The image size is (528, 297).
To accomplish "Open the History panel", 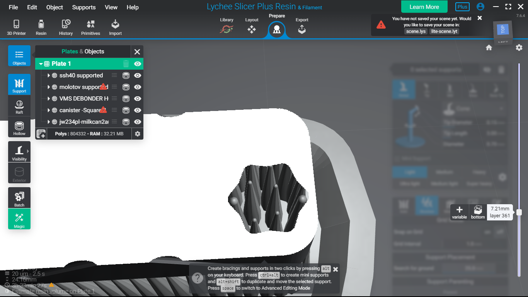I will [x=66, y=27].
